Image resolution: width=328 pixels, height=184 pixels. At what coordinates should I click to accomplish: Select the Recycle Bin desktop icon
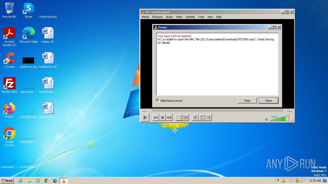9,10
